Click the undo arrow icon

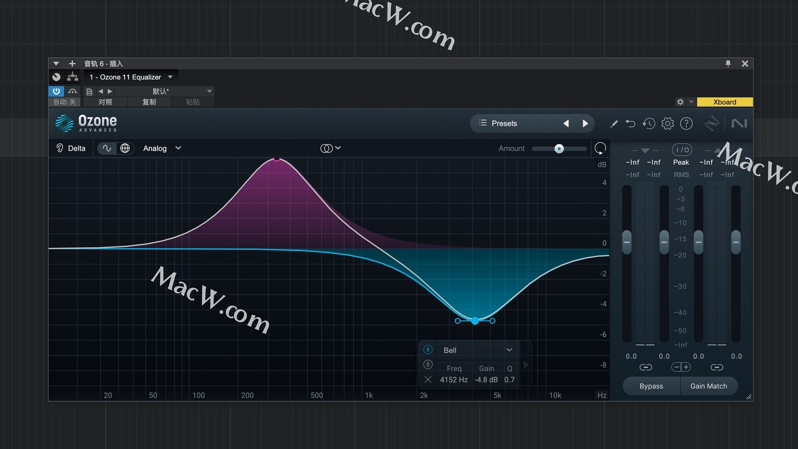[x=631, y=123]
